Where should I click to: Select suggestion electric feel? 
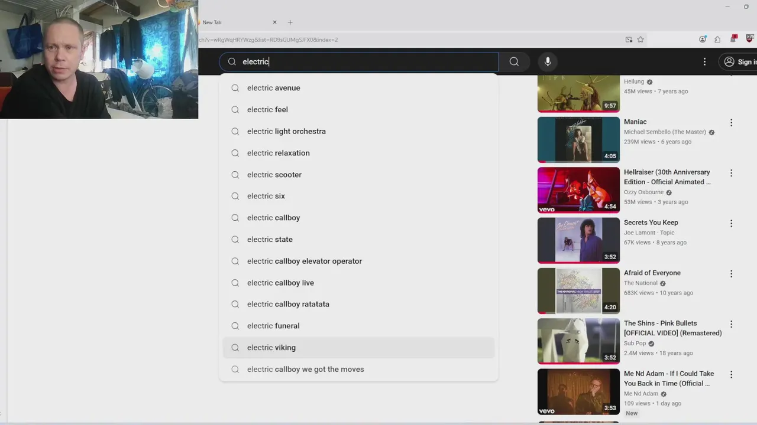click(358, 109)
